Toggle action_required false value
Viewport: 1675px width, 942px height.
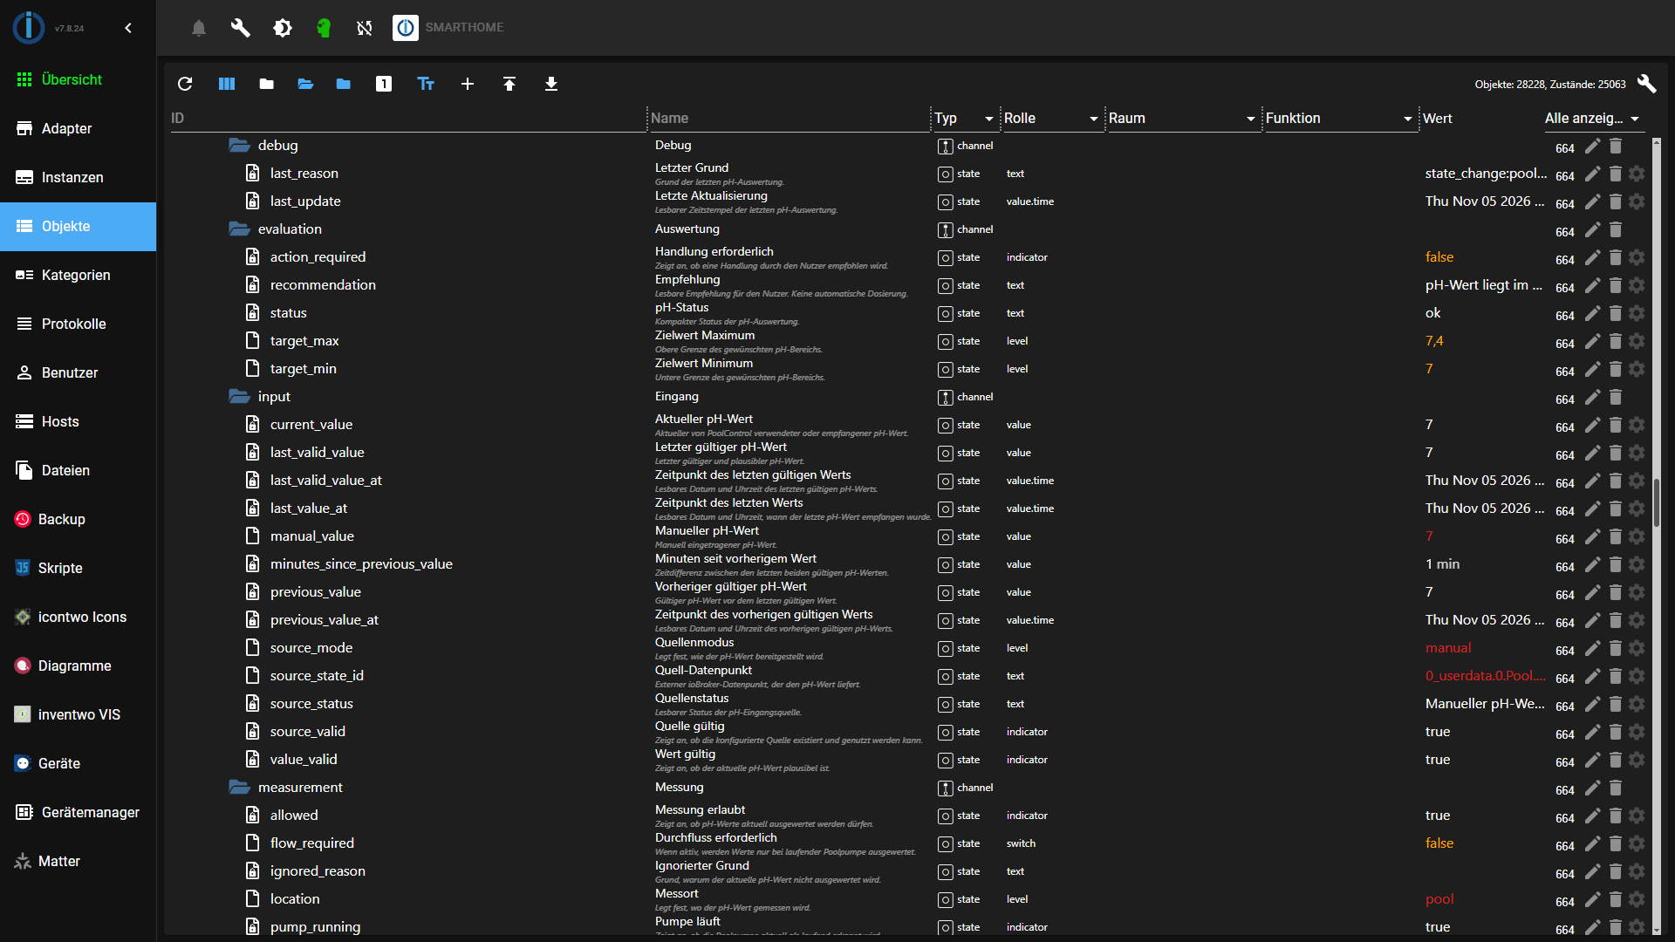coord(1439,257)
